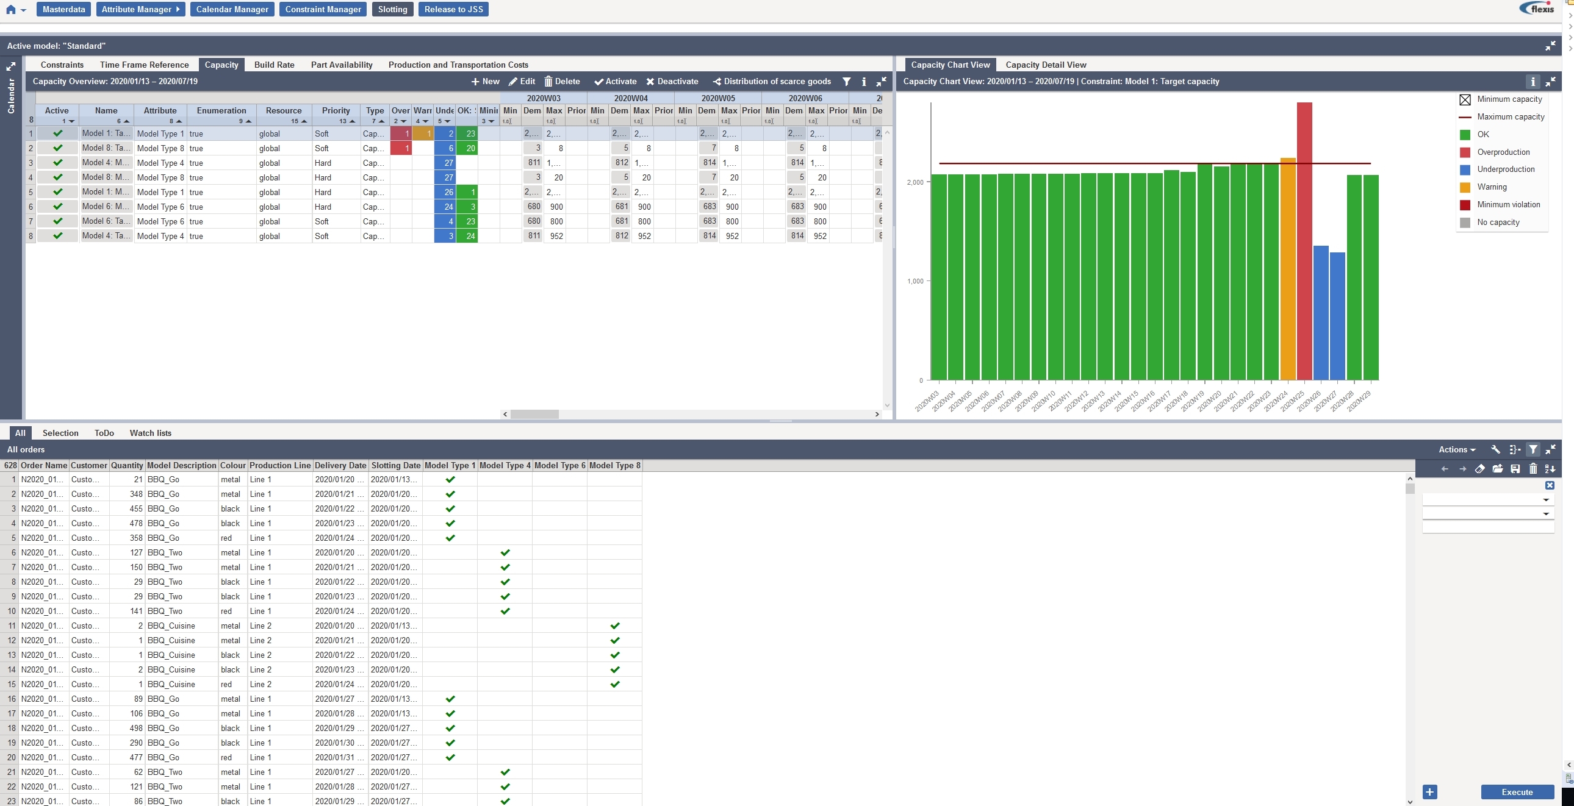Click the info icon in Capacity Chart header
This screenshot has width=1574, height=806.
coord(1532,82)
